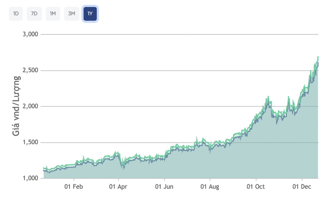
Task: Click the highest price peak at chart's end
Action: pos(318,57)
